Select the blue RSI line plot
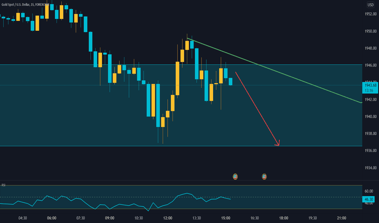This screenshot has width=379, height=223. pyautogui.click(x=115, y=202)
